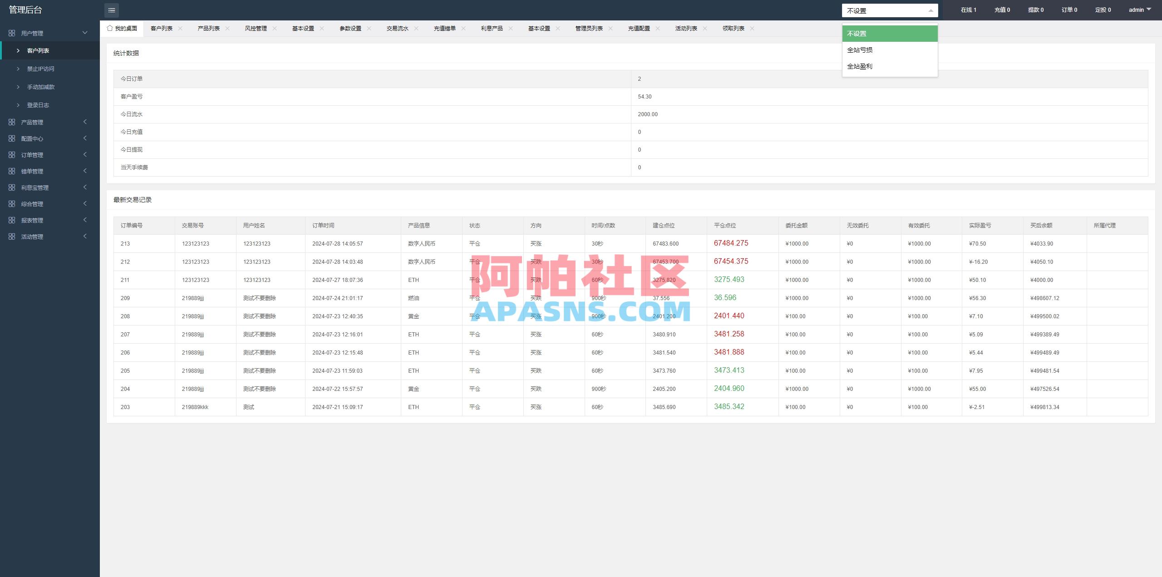The width and height of the screenshot is (1162, 577).
Task: Open the 不设置 combo box at top
Action: [x=889, y=10]
